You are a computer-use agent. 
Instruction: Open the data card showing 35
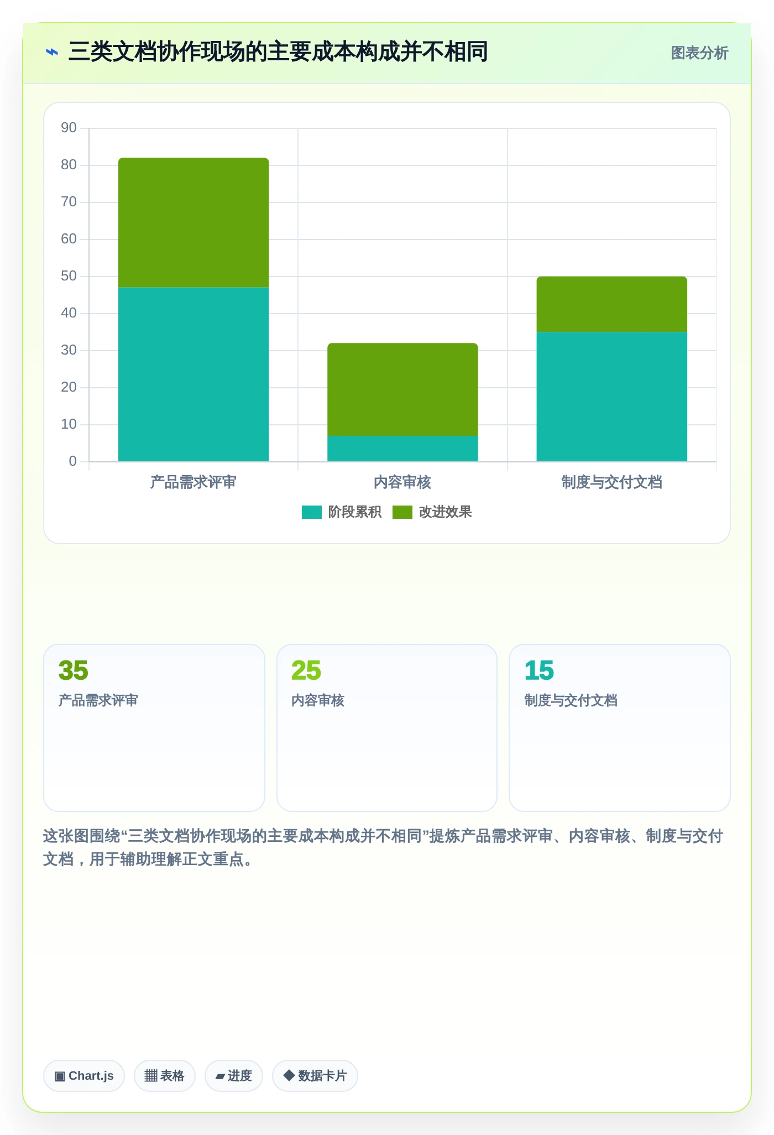click(x=154, y=727)
